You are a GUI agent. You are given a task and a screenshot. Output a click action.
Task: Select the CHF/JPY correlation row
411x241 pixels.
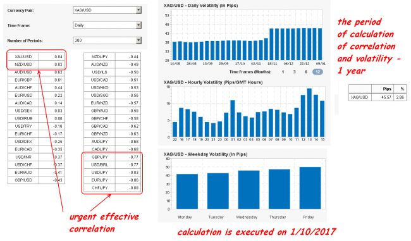click(112, 188)
